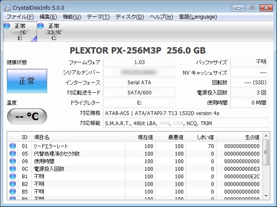Select the C: drive status orb

(41, 26)
